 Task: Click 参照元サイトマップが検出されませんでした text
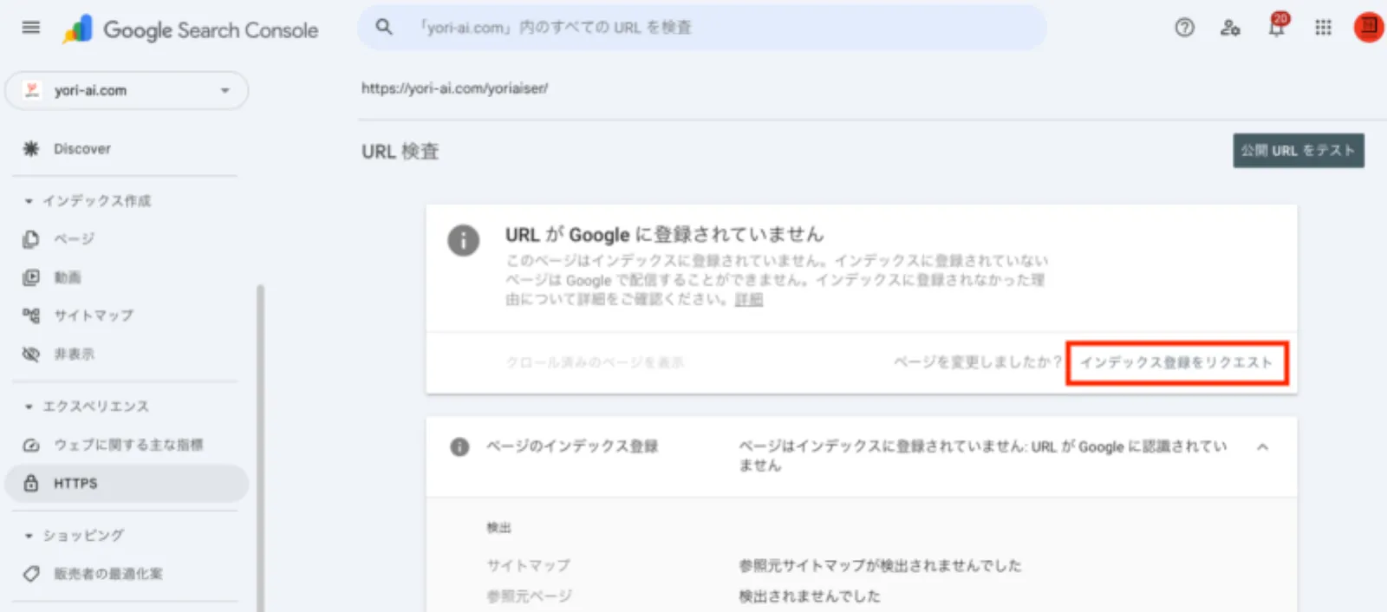coord(880,566)
